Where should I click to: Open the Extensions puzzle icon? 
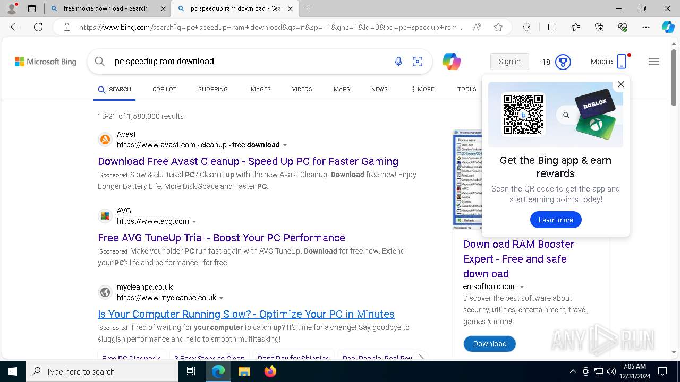pyautogui.click(x=526, y=27)
